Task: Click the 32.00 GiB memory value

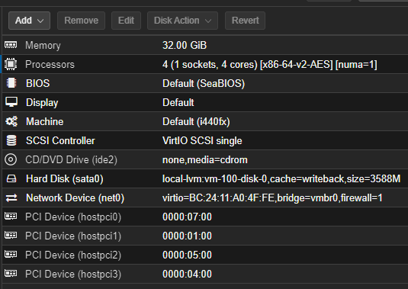Action: click(x=185, y=46)
